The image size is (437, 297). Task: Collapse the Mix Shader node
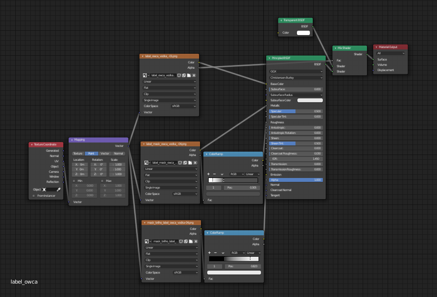coord(335,48)
